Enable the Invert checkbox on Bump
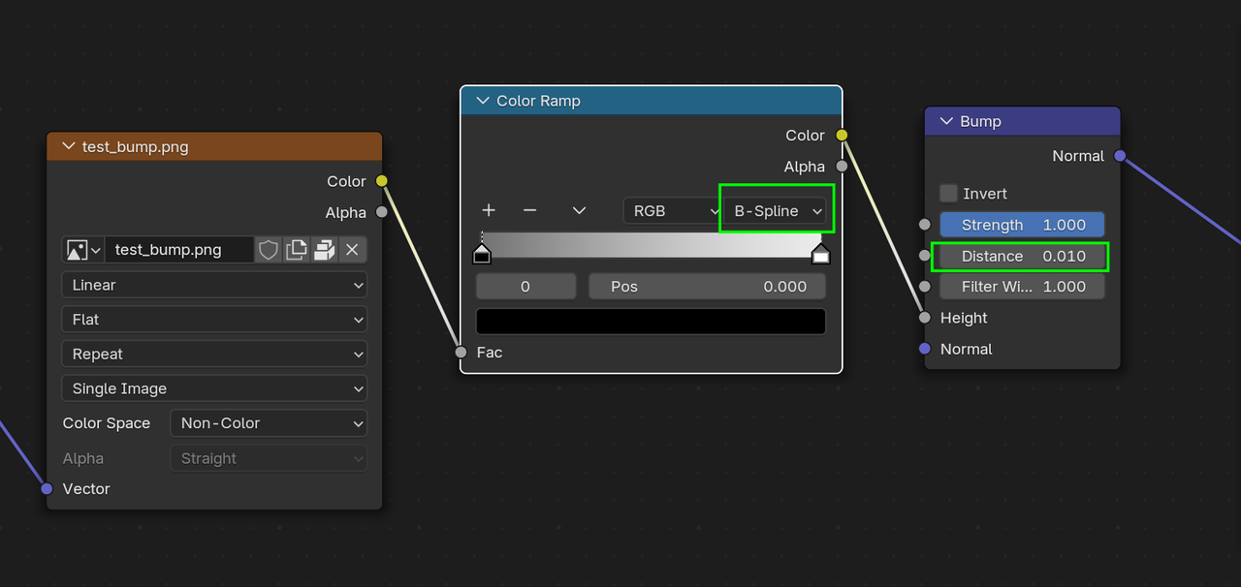1241x587 pixels. [x=948, y=194]
